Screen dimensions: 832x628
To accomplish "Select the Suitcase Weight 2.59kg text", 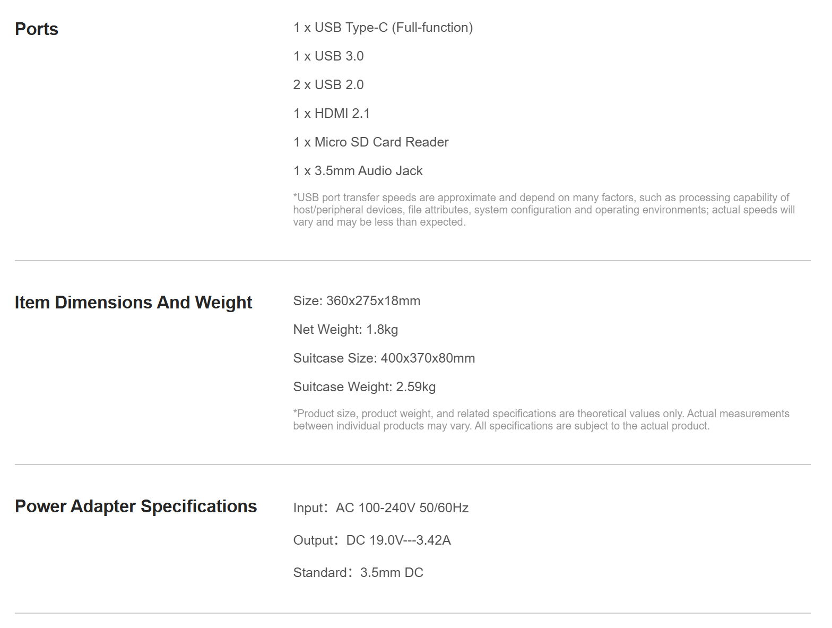I will (364, 387).
